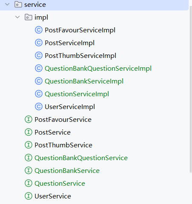192x204 pixels.
Task: Click the class icon beside UserServiceImpl
Action: tap(39, 106)
